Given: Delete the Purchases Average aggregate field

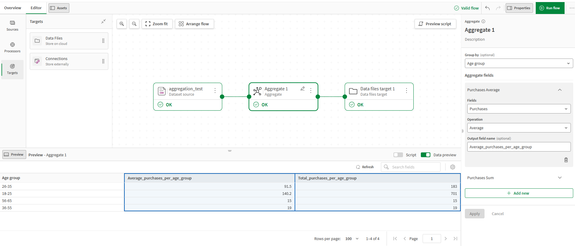Looking at the screenshot, I should click(566, 160).
